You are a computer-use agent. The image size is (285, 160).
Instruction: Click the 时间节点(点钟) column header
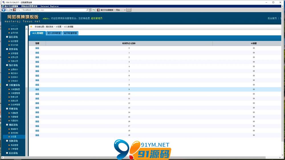129,43
